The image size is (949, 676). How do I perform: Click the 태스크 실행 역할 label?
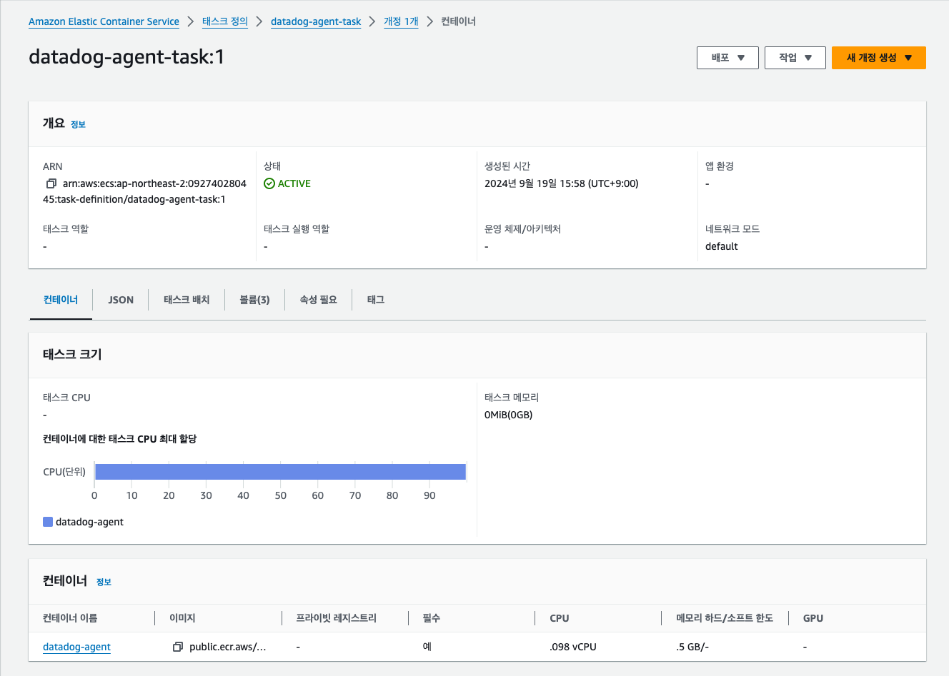coord(297,229)
